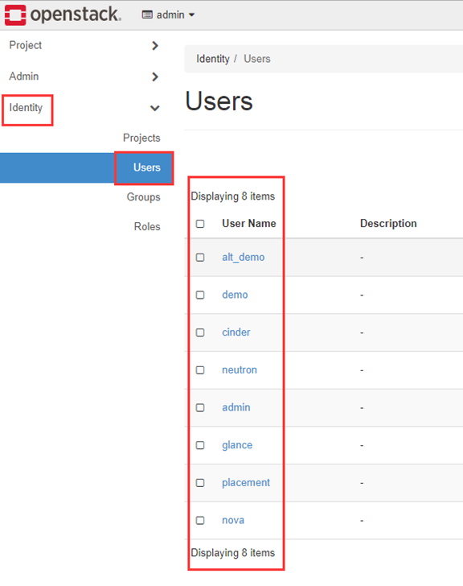Select the Users sidebar item
The image size is (463, 586).
146,167
